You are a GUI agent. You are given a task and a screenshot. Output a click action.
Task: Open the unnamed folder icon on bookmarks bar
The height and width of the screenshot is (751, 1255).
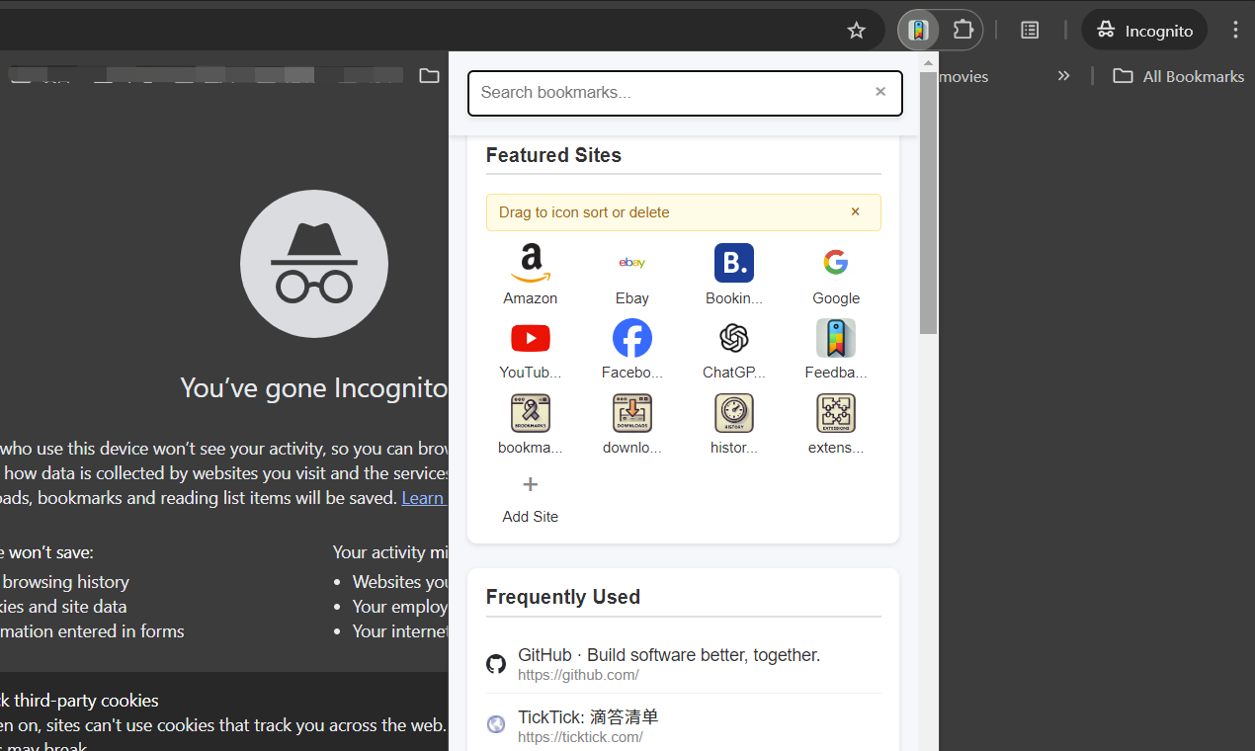[429, 76]
